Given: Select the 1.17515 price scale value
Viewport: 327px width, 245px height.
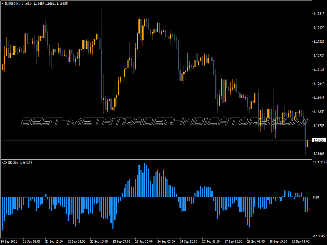Looking at the screenshot, I should (x=319, y=14).
